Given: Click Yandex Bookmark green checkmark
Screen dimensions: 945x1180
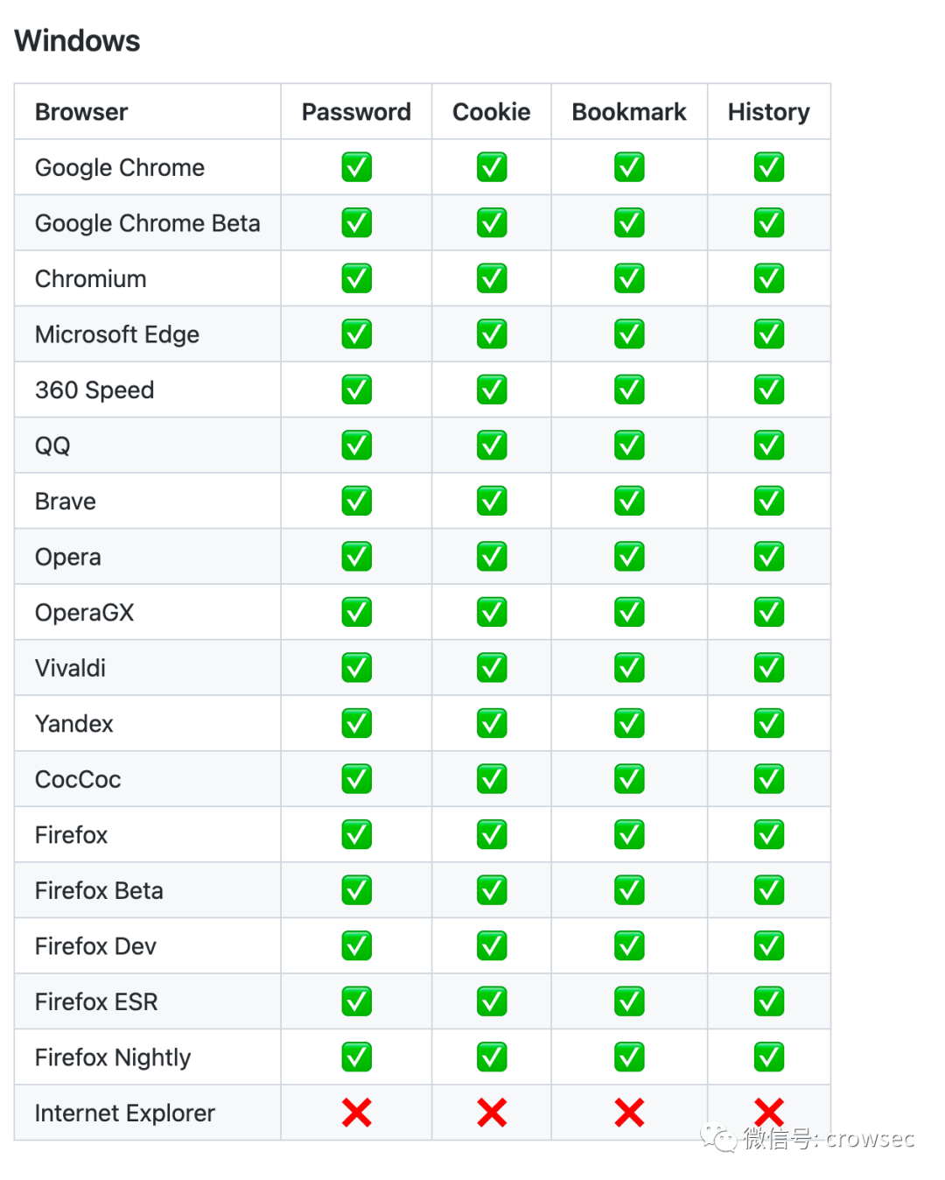Looking at the screenshot, I should [629, 724].
